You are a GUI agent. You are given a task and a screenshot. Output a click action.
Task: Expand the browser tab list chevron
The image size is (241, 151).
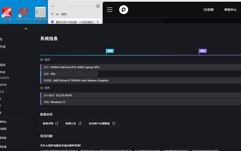coord(52,6)
